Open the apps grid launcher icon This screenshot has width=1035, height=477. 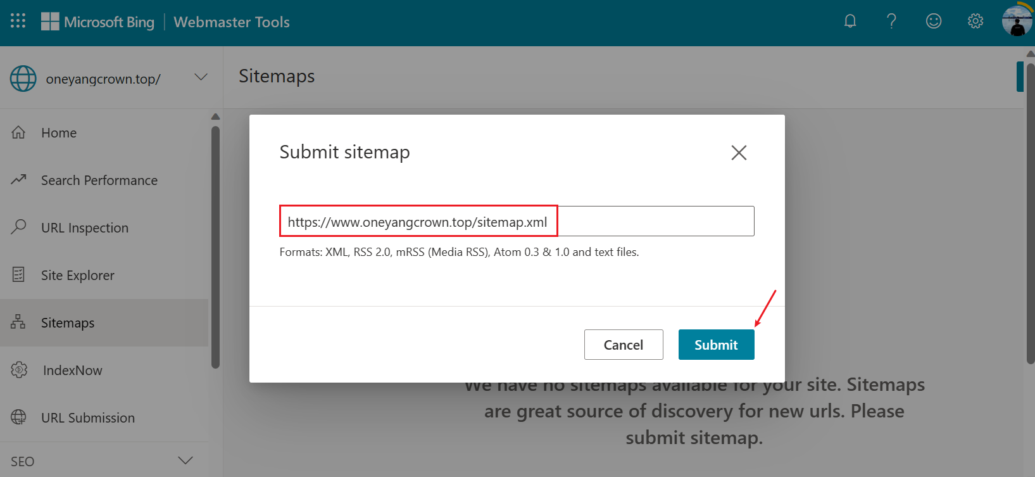pyautogui.click(x=18, y=21)
